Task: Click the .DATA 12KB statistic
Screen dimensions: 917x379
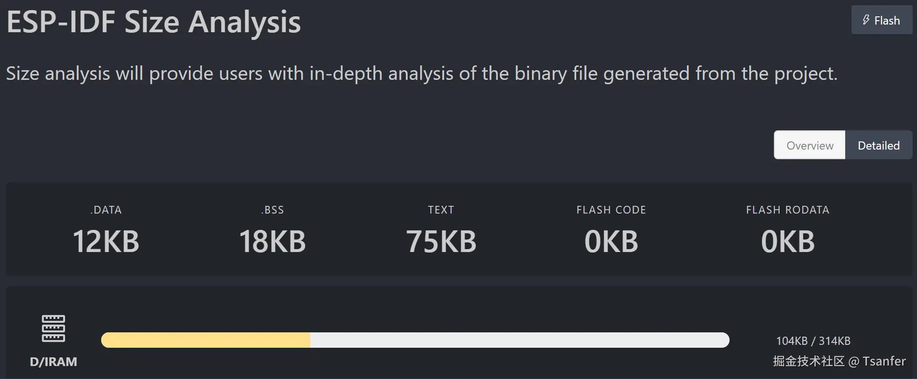Action: (x=106, y=241)
